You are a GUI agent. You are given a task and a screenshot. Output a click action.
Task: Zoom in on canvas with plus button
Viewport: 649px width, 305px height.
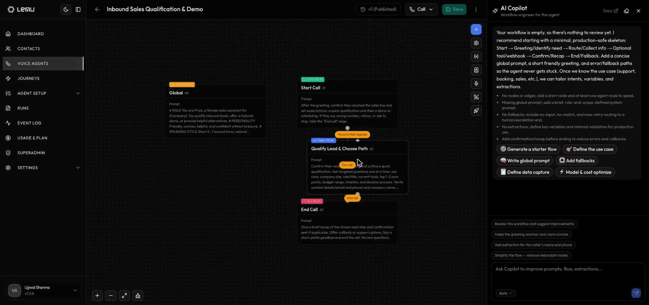pyautogui.click(x=97, y=295)
